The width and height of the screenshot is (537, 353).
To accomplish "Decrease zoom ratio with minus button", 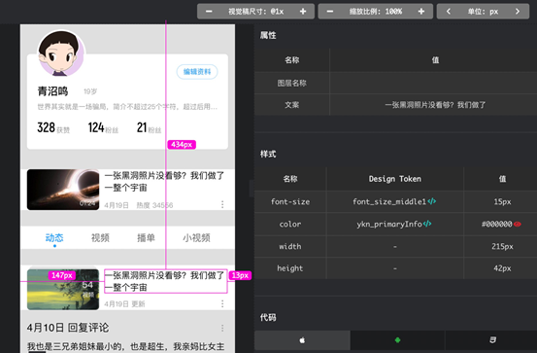I will (x=330, y=12).
